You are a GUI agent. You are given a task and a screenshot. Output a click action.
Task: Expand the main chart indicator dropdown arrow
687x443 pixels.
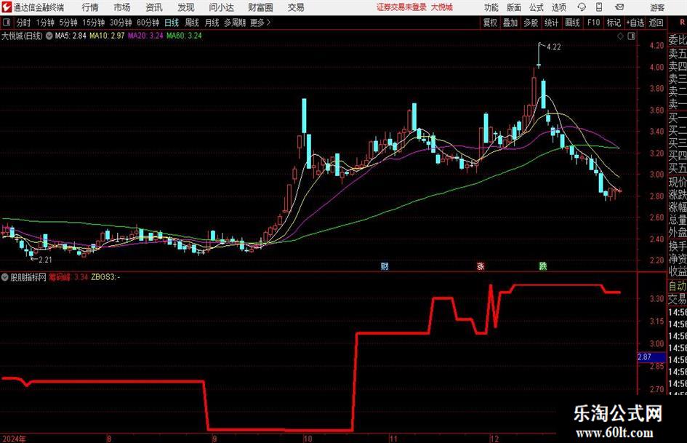tap(49, 36)
